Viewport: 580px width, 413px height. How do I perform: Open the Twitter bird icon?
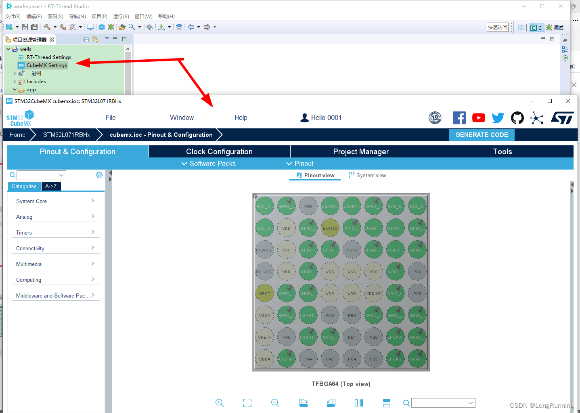click(x=498, y=118)
